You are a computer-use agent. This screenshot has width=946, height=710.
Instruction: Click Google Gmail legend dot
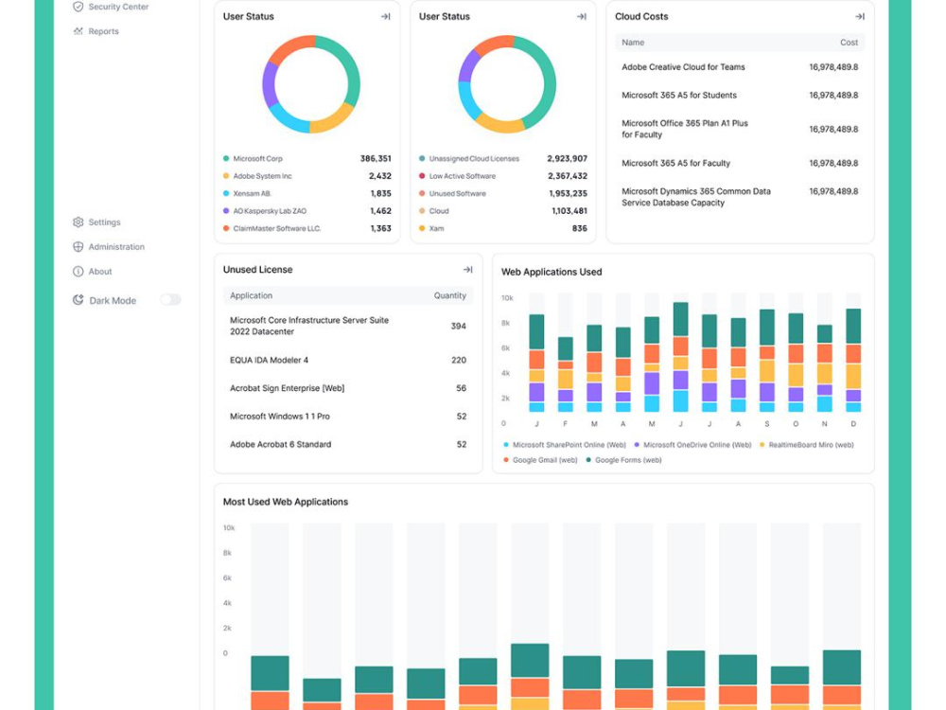pos(505,460)
